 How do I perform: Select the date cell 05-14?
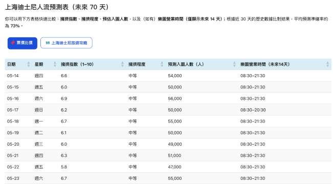[13, 76]
